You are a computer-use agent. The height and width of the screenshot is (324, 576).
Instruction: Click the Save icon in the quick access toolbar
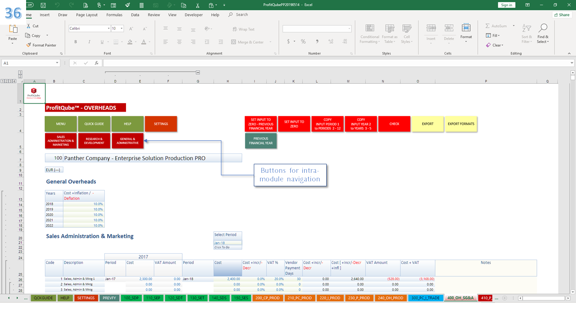[43, 5]
